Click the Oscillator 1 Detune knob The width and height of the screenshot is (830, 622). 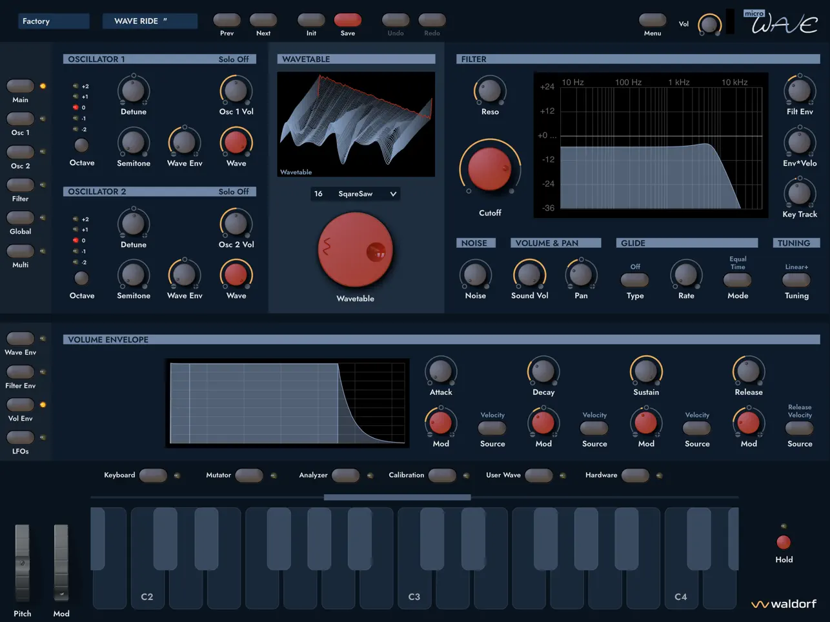[133, 90]
